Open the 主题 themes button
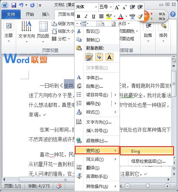 tap(9, 32)
